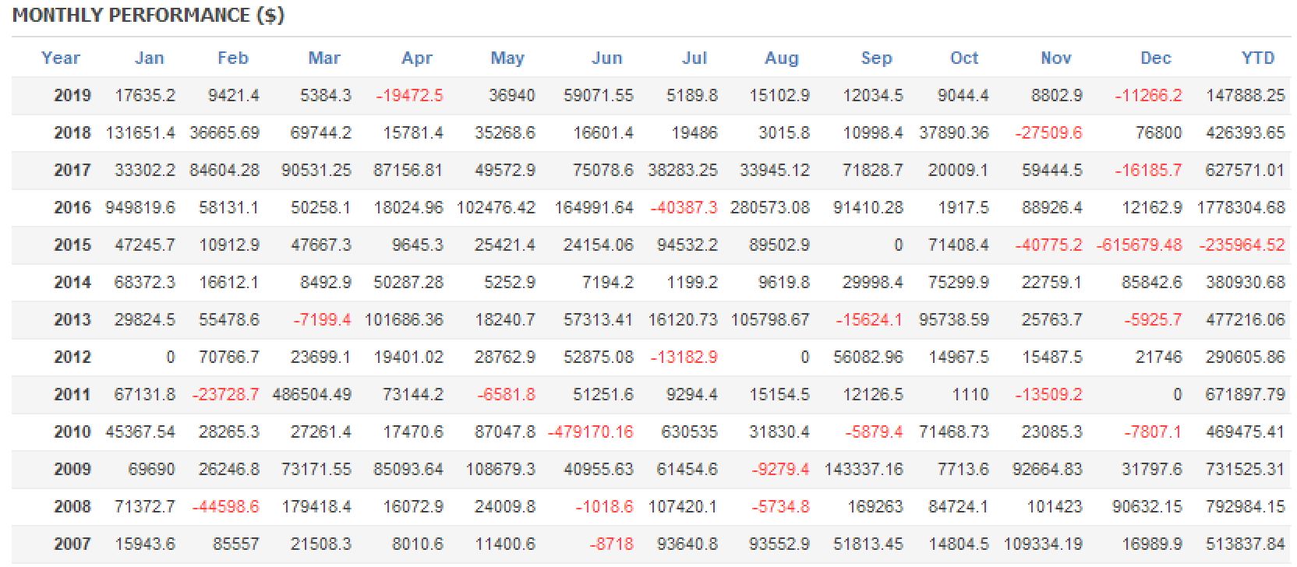
Task: Click the YTD column header
Action: click(1257, 58)
